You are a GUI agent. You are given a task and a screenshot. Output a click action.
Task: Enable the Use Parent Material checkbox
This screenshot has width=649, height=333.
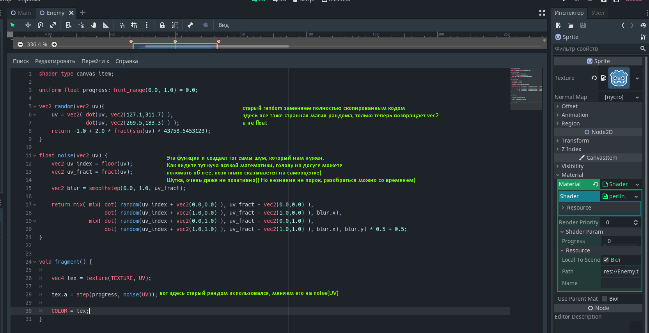coord(605,299)
